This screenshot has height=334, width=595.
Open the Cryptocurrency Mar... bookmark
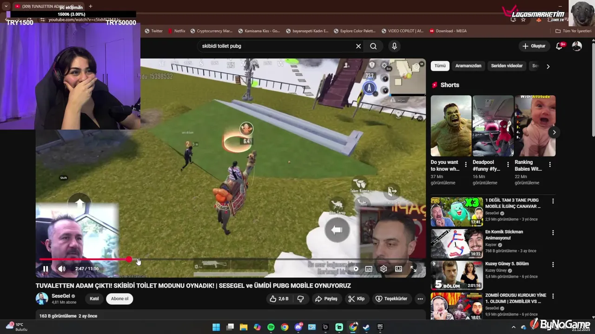[212, 31]
